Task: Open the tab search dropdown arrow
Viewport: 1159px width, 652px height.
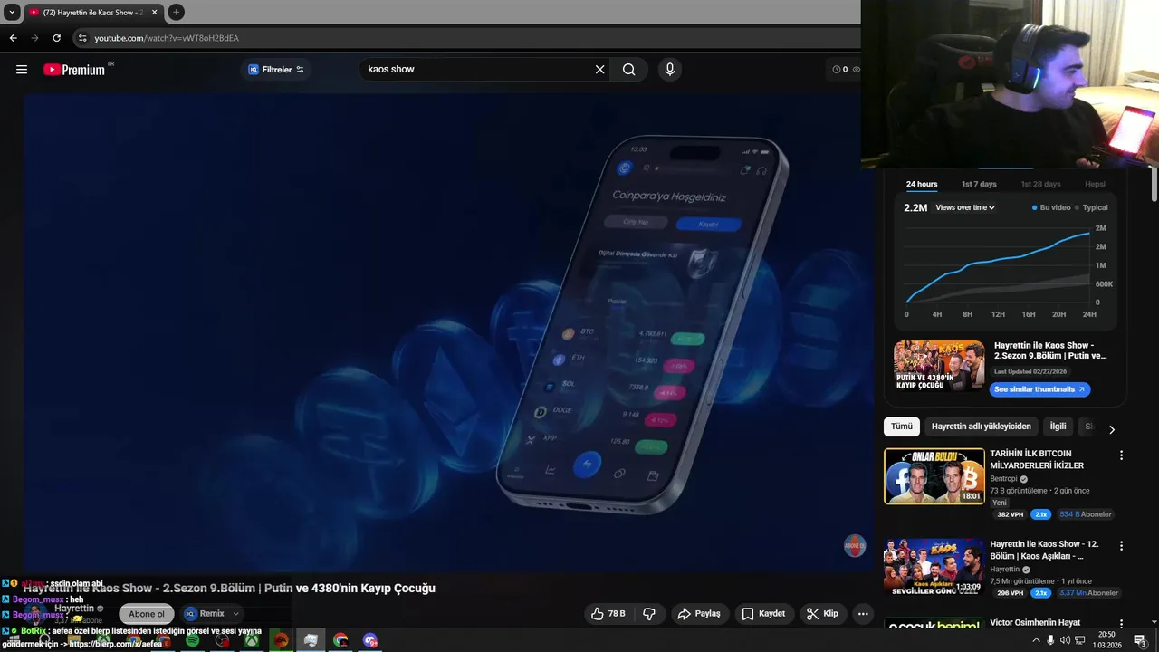Action: point(12,13)
